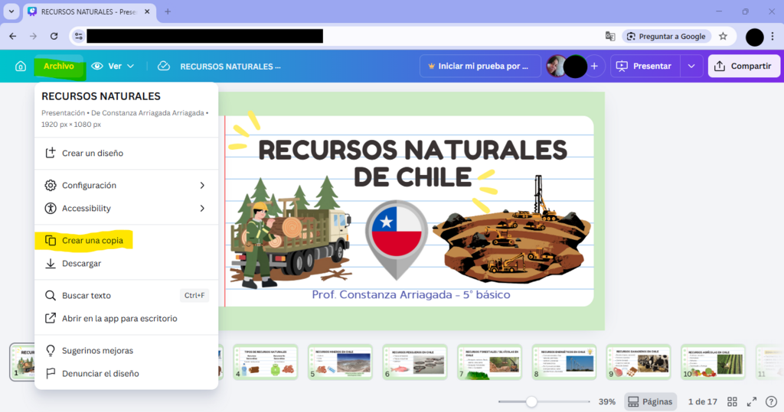Click Preguntar a Google button
This screenshot has height=412, width=784.
(667, 36)
